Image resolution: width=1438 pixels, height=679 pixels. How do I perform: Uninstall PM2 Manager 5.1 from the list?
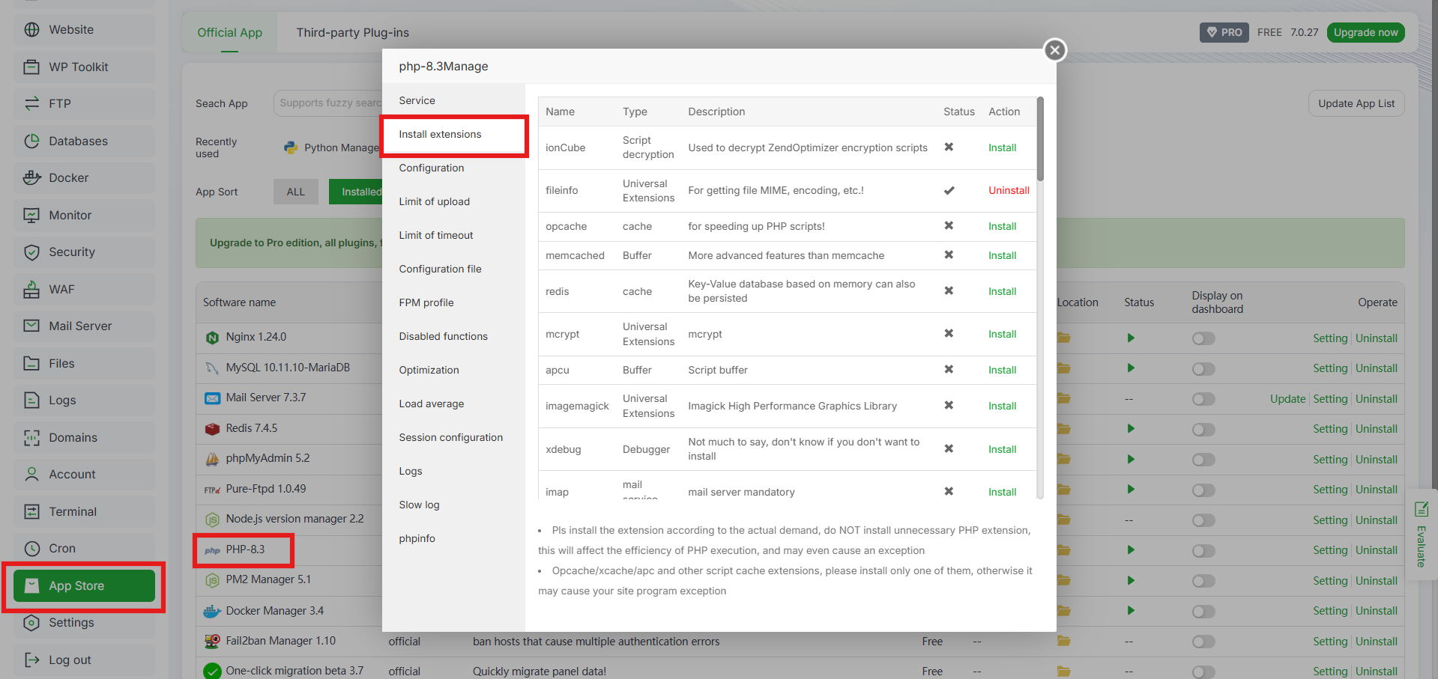1376,581
